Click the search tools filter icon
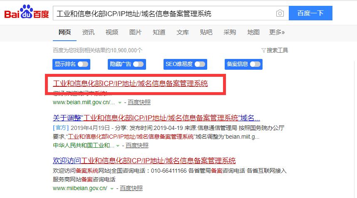Screen dimensions: 357x198 coord(263,50)
